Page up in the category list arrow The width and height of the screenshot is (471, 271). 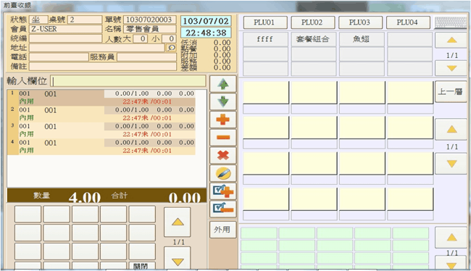tap(451, 41)
